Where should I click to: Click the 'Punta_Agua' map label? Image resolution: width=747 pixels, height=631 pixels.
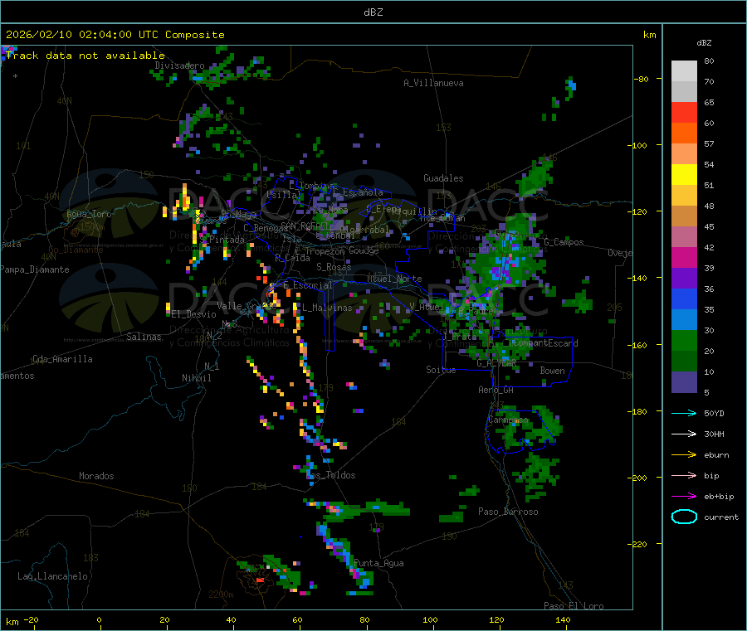[x=378, y=563]
